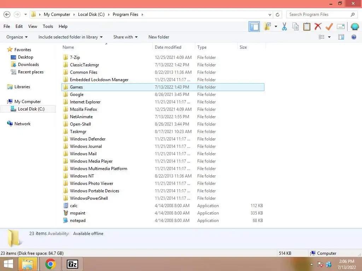Open Classic Shell settings shell icon

tap(355, 26)
